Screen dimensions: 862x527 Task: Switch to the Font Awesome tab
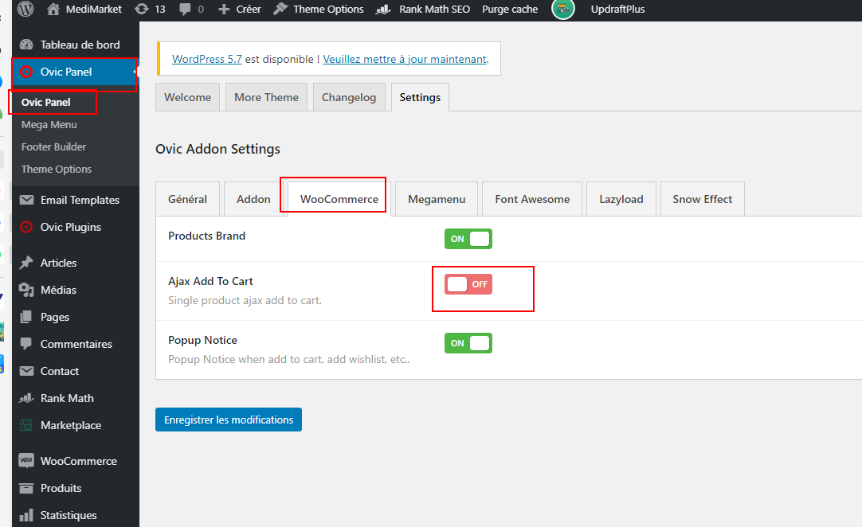click(x=532, y=199)
